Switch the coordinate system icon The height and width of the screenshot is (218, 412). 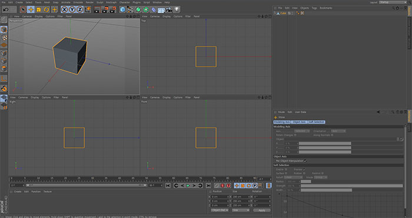pos(88,10)
